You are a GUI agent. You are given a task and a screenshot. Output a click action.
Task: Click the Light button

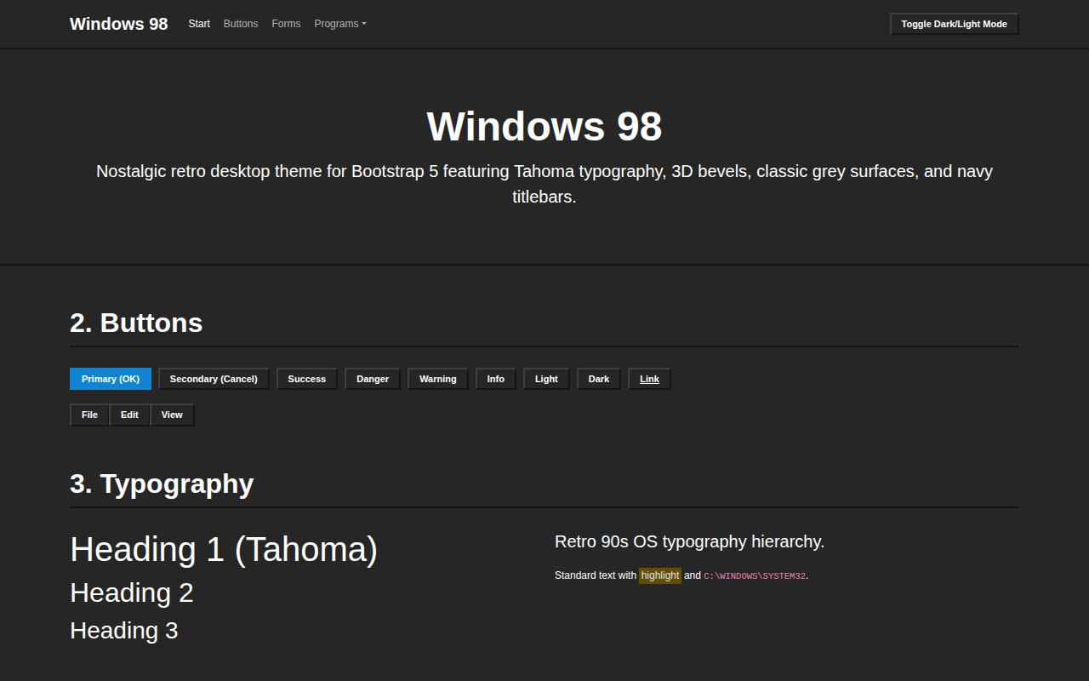pyautogui.click(x=547, y=379)
